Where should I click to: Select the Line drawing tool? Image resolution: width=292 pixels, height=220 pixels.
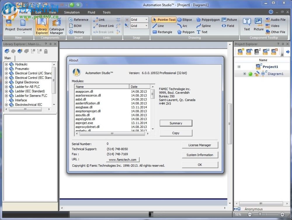(x=158, y=26)
